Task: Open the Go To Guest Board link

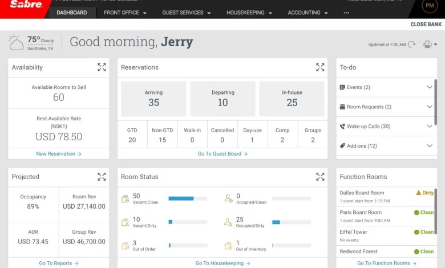Action: (222, 154)
